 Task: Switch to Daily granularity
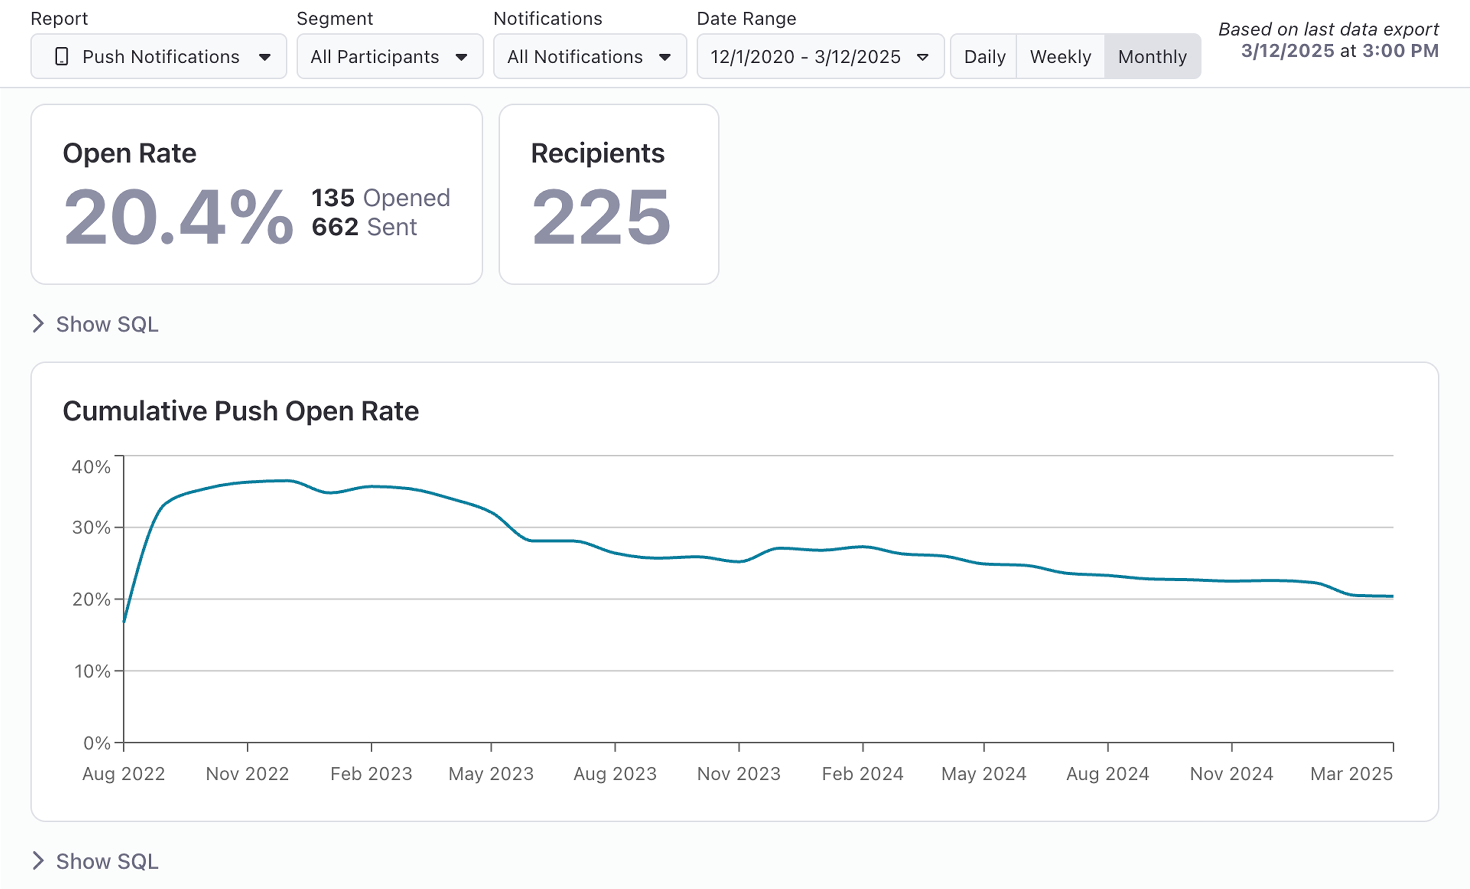tap(984, 57)
